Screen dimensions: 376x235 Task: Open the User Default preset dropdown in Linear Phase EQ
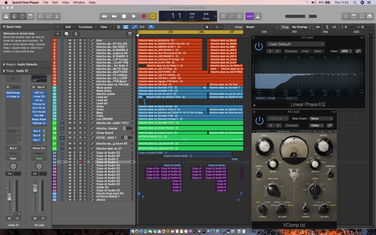296,44
